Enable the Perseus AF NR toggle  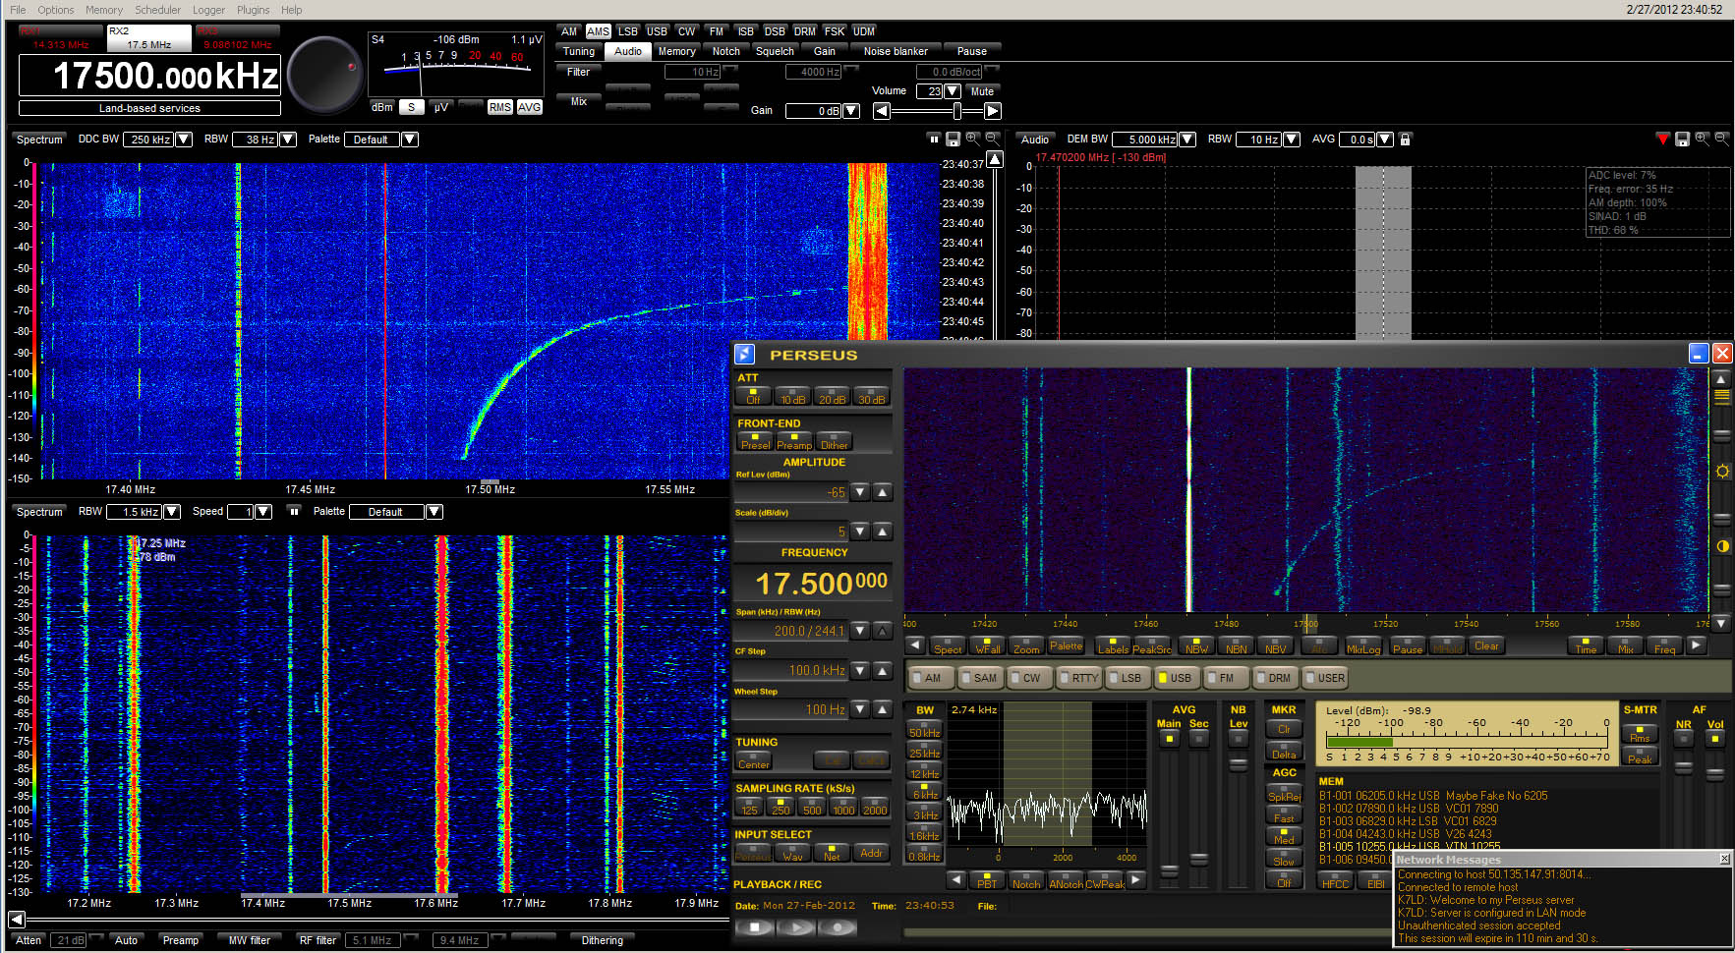click(1684, 738)
